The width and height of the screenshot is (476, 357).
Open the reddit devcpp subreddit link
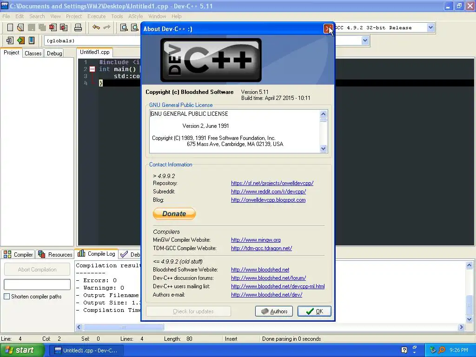[268, 192]
